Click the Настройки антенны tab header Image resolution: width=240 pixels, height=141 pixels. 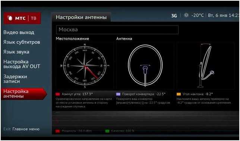(81, 17)
